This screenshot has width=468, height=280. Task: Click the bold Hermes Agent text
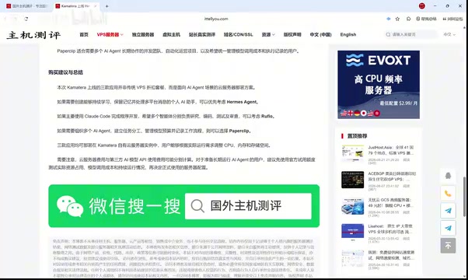(x=243, y=102)
